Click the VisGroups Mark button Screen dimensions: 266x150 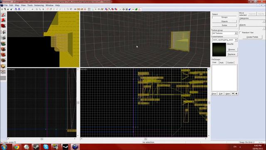point(227,94)
